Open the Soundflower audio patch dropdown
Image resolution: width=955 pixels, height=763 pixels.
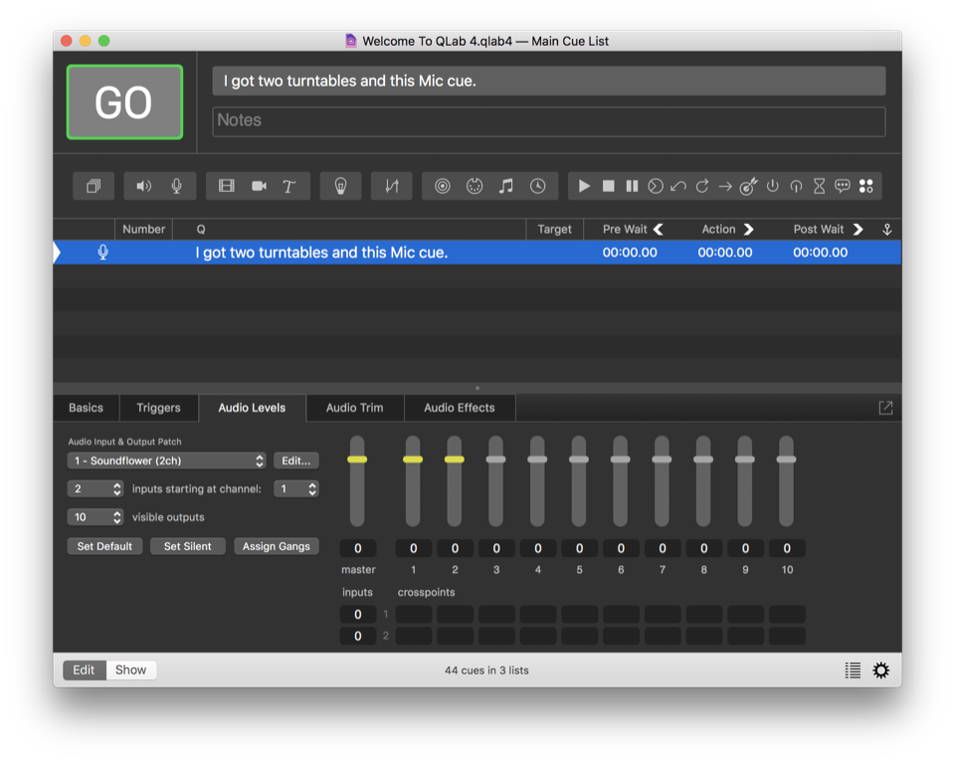[x=167, y=461]
